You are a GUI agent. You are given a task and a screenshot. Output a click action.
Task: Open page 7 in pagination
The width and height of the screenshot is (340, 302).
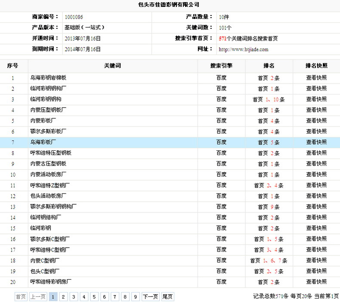coord(115,296)
